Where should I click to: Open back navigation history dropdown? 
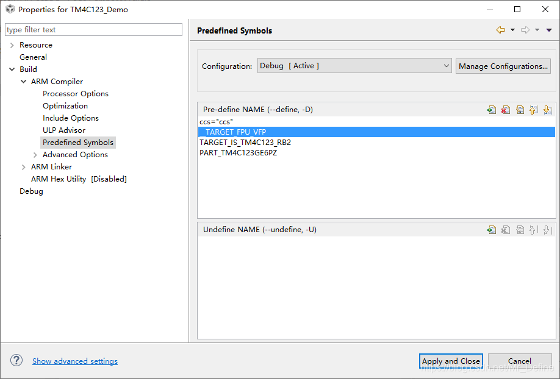point(512,30)
